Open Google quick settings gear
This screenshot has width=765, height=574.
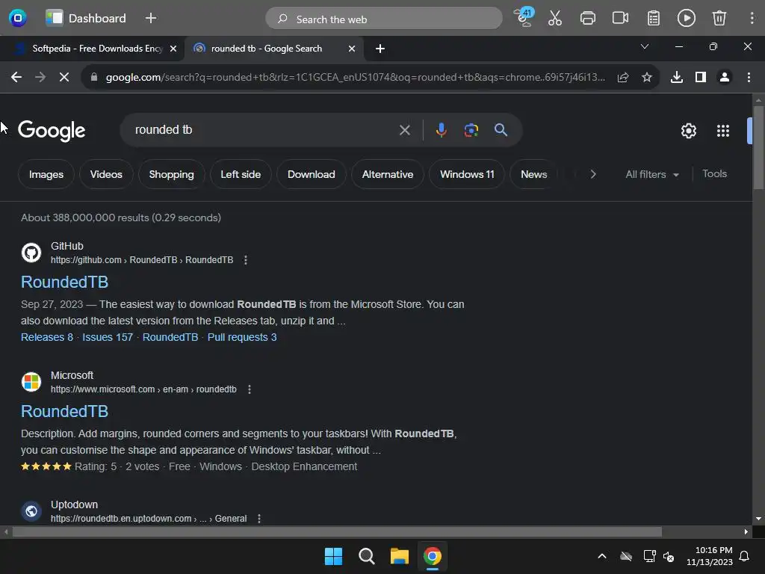pyautogui.click(x=688, y=130)
